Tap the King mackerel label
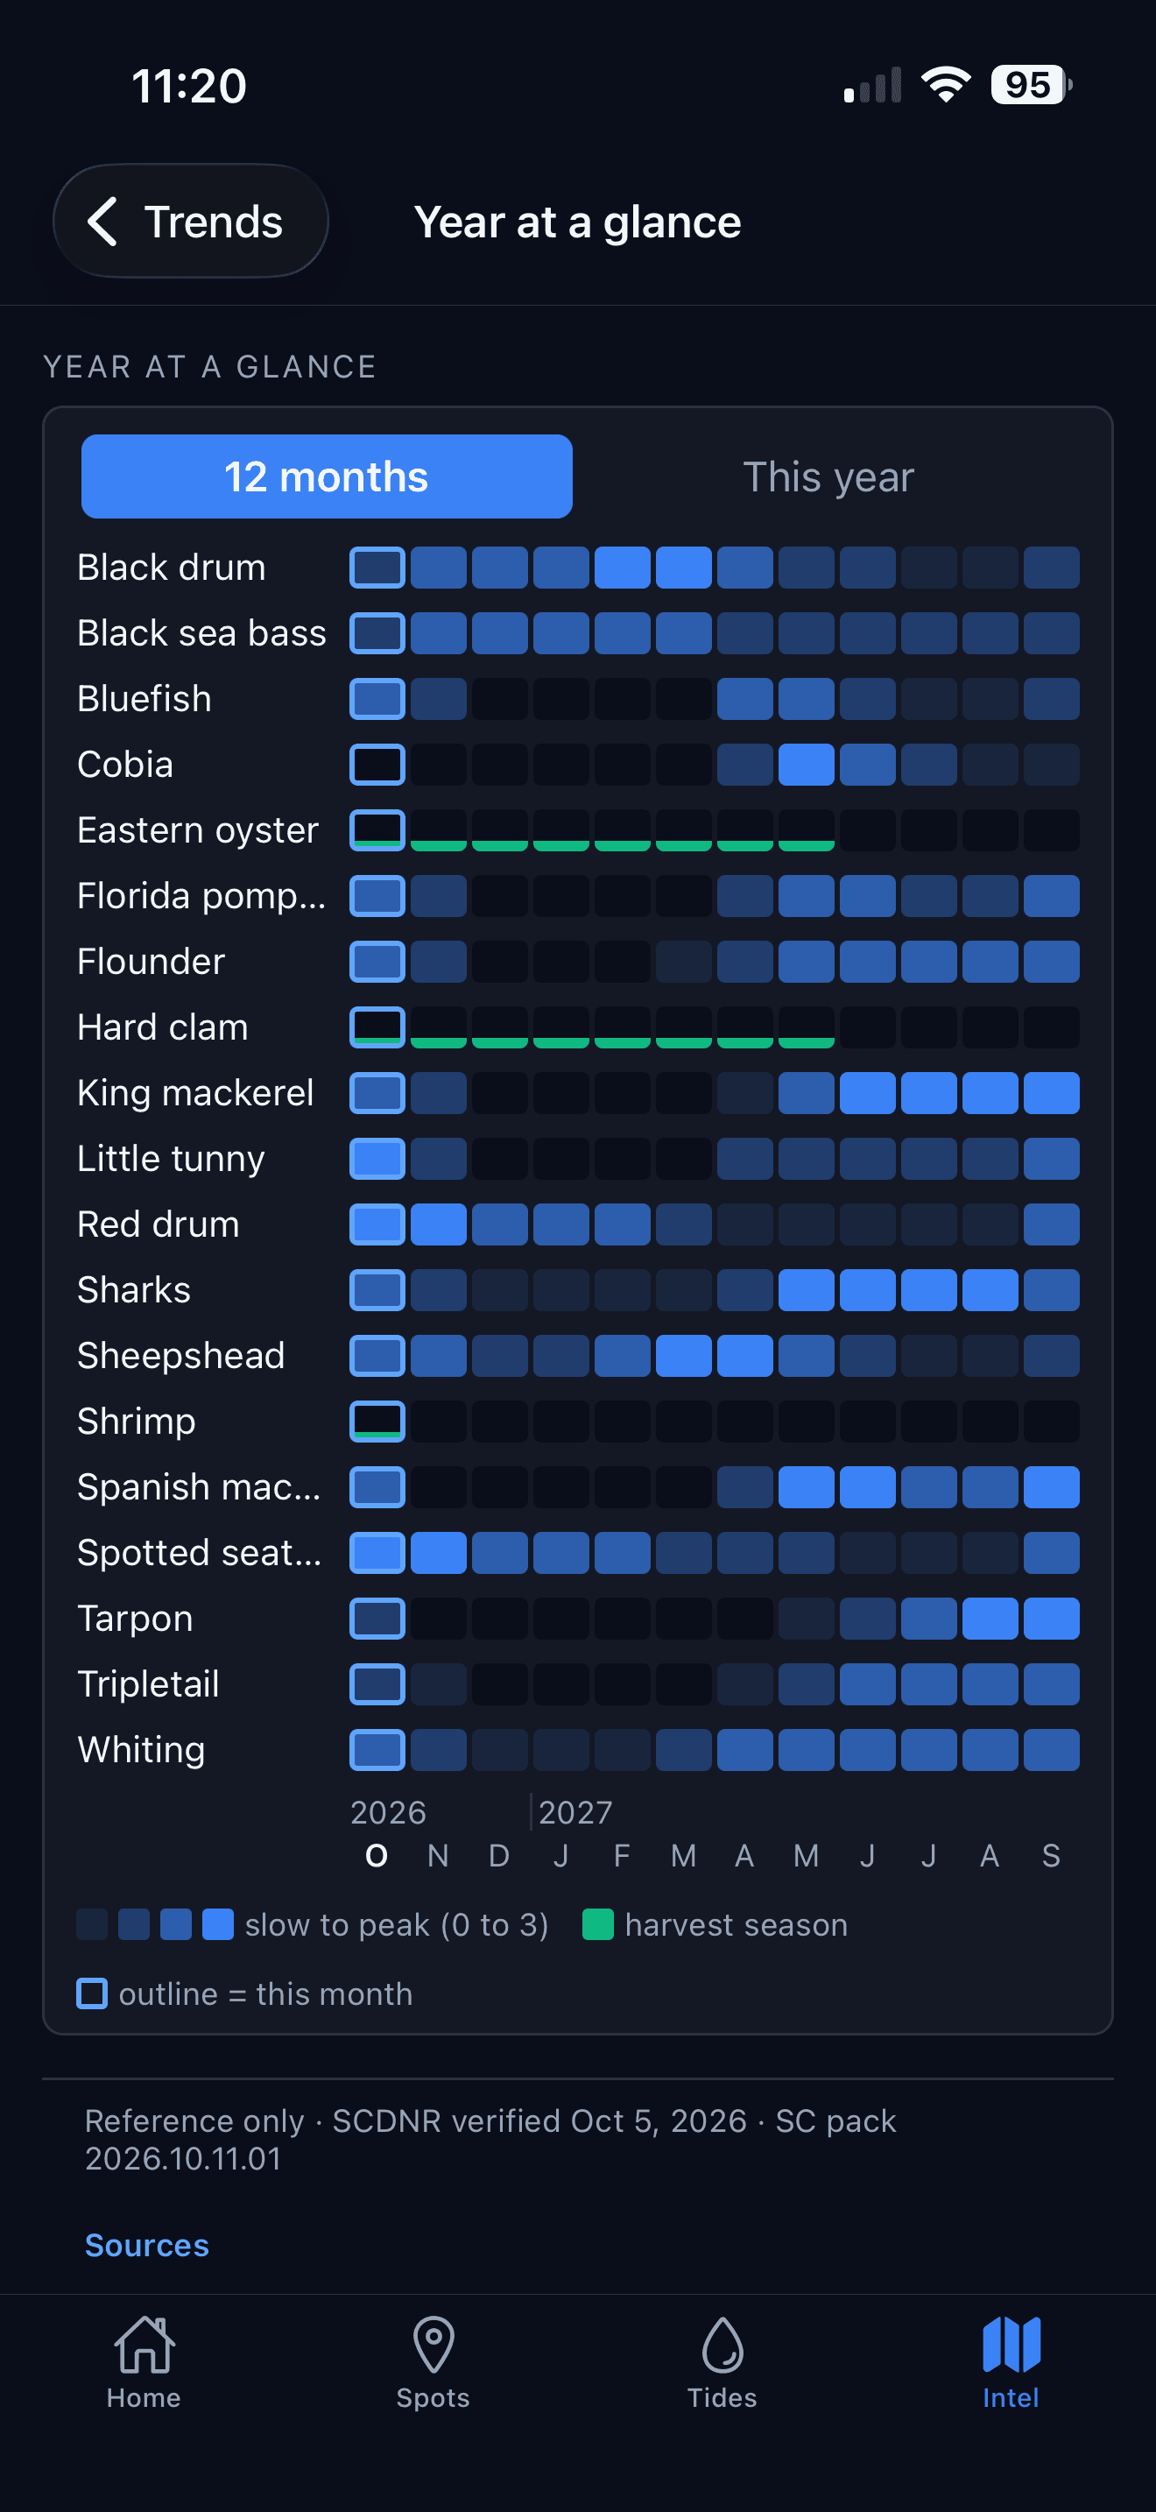Viewport: 1156px width, 2512px height. (196, 1092)
